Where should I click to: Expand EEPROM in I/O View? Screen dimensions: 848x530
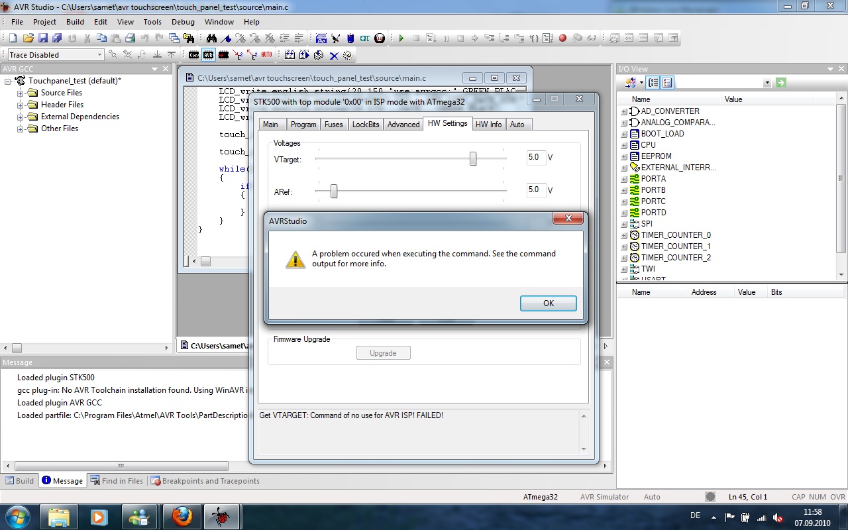pos(623,156)
